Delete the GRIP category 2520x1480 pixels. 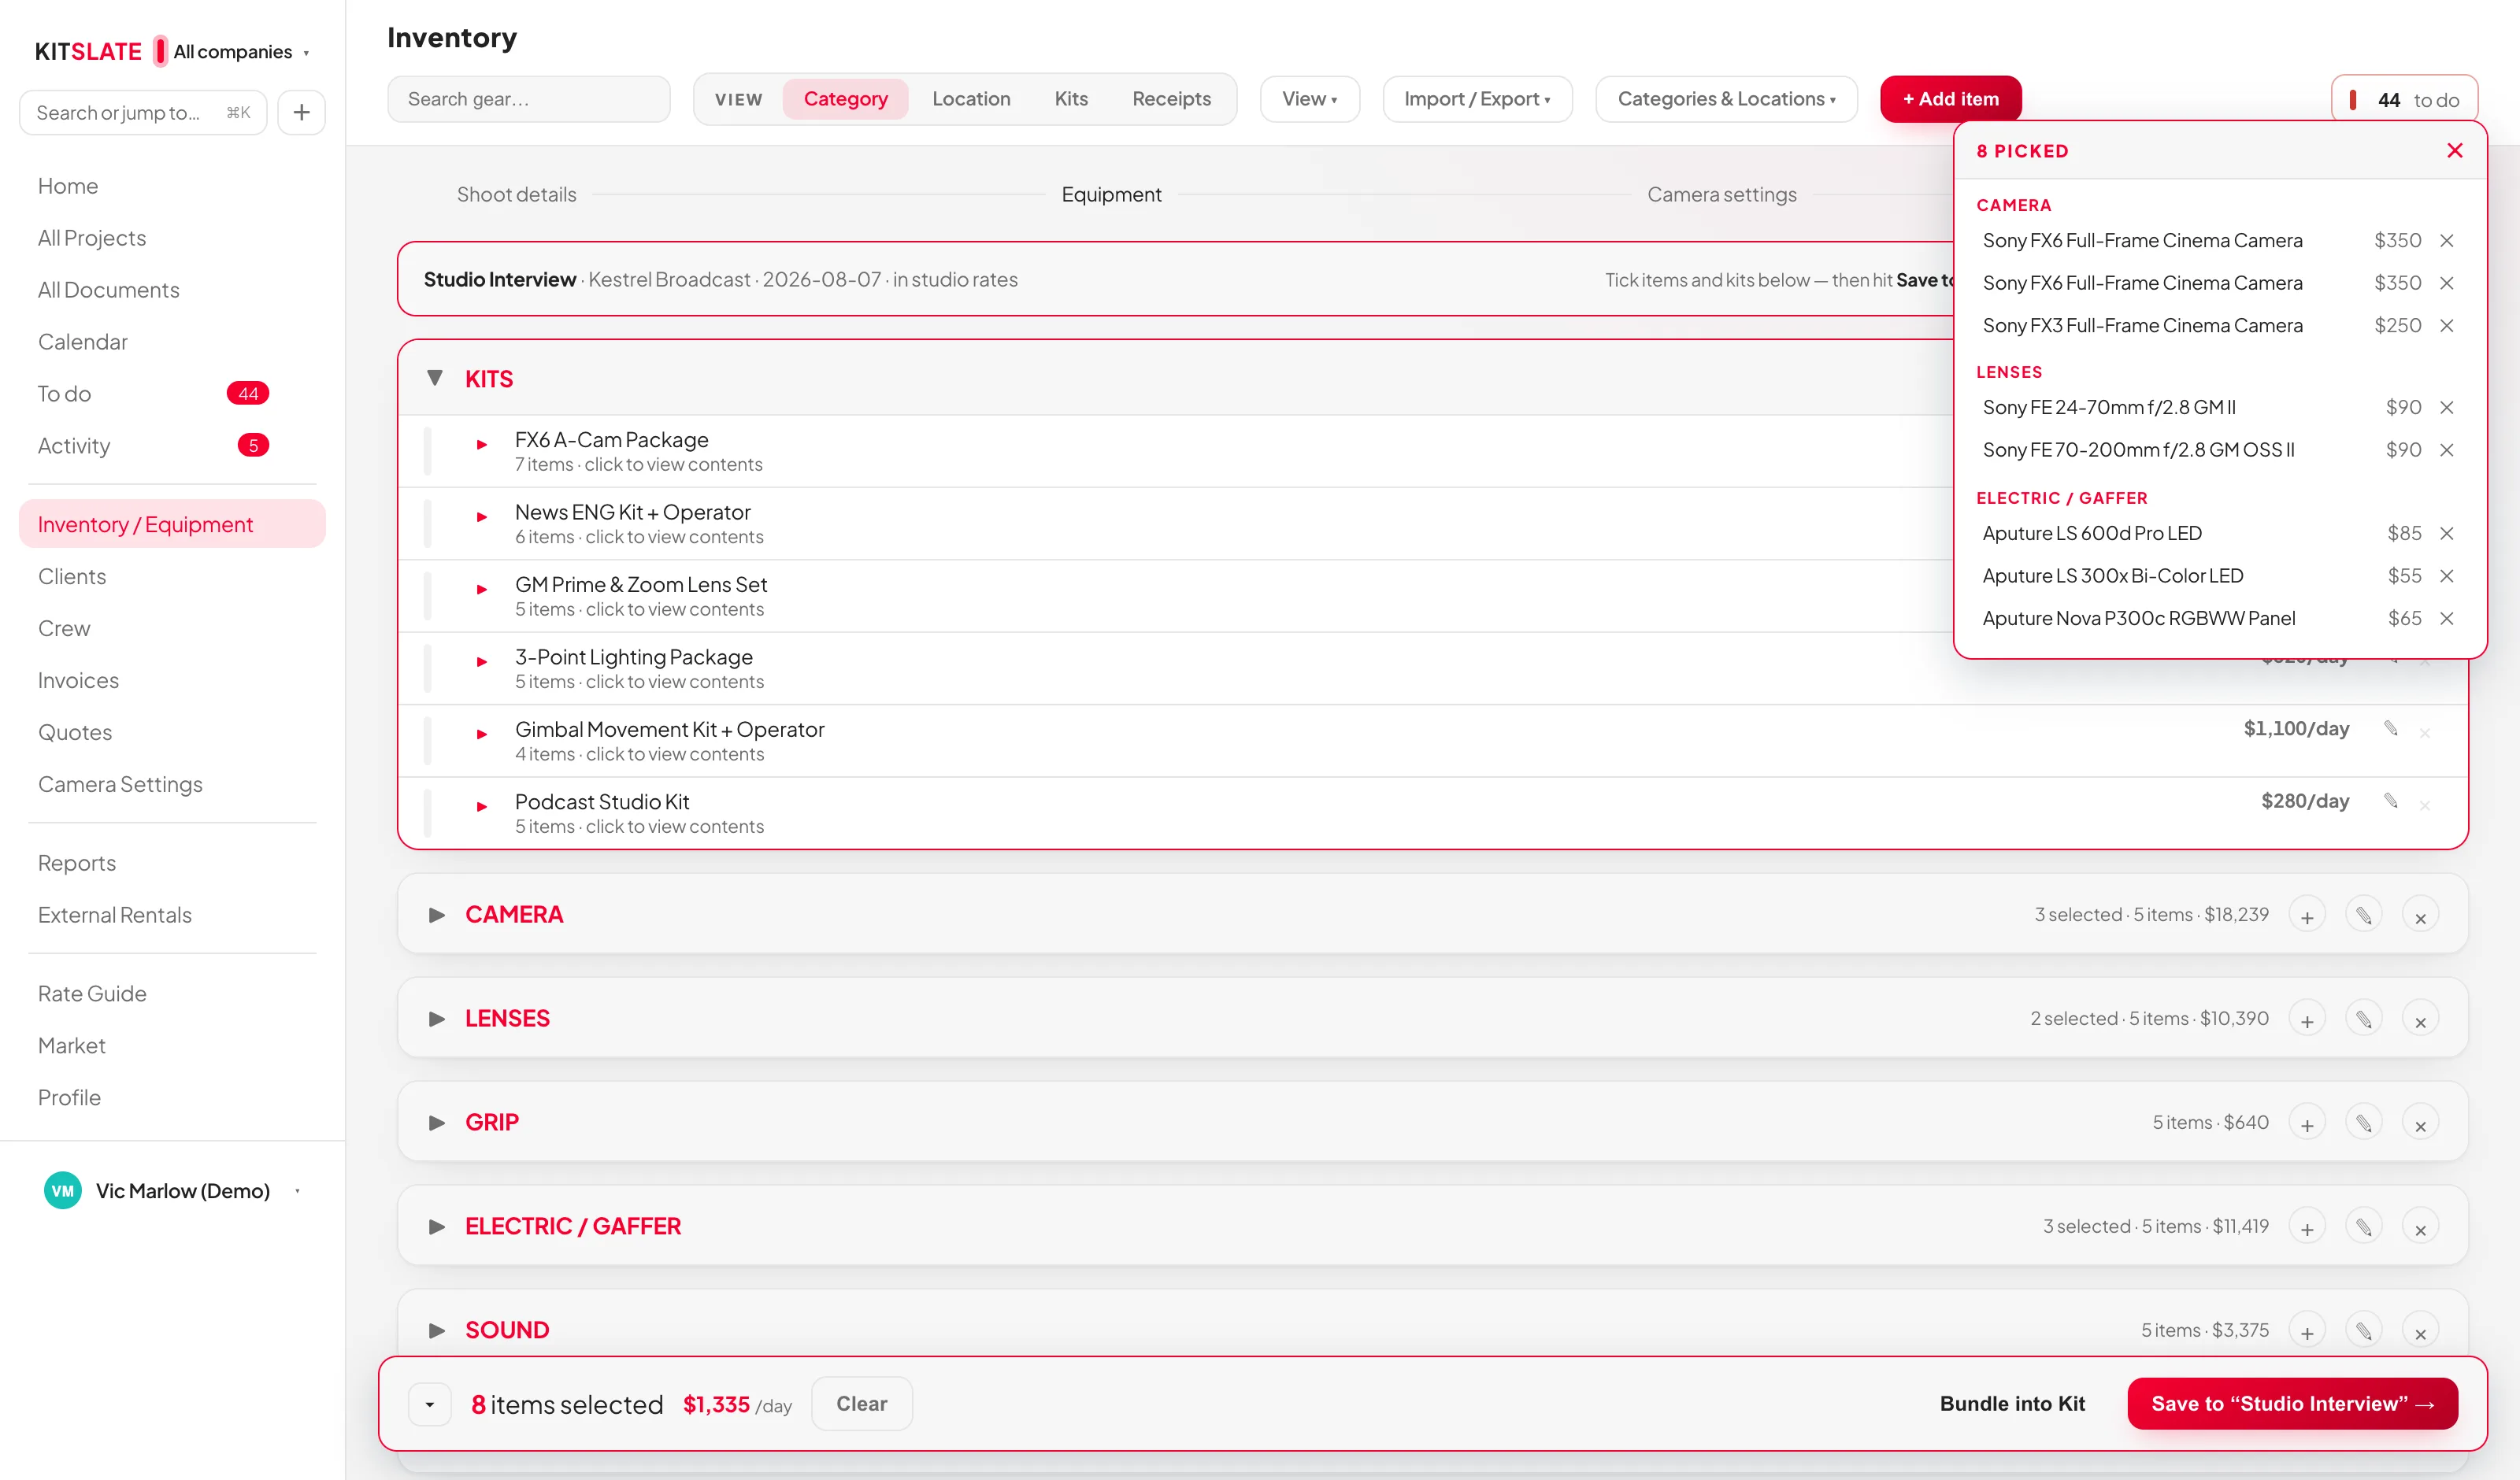2421,1123
